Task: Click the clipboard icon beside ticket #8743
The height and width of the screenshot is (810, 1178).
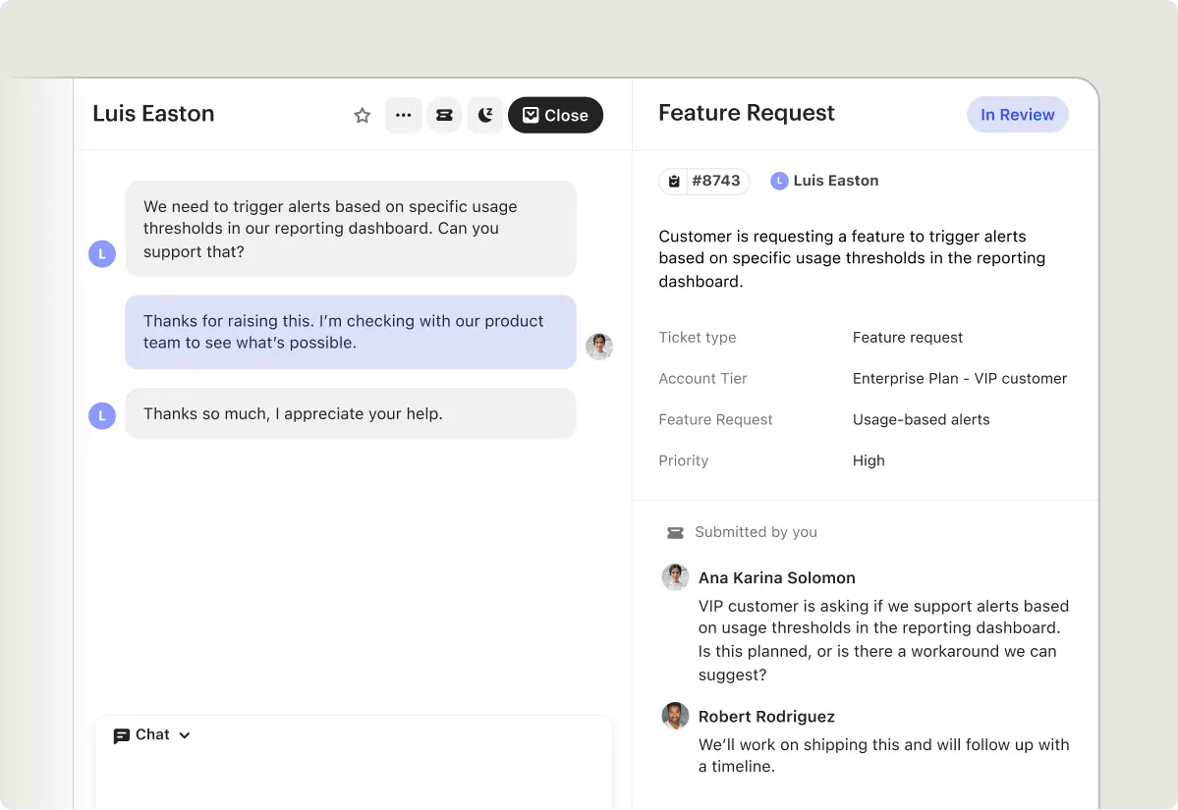Action: click(673, 181)
